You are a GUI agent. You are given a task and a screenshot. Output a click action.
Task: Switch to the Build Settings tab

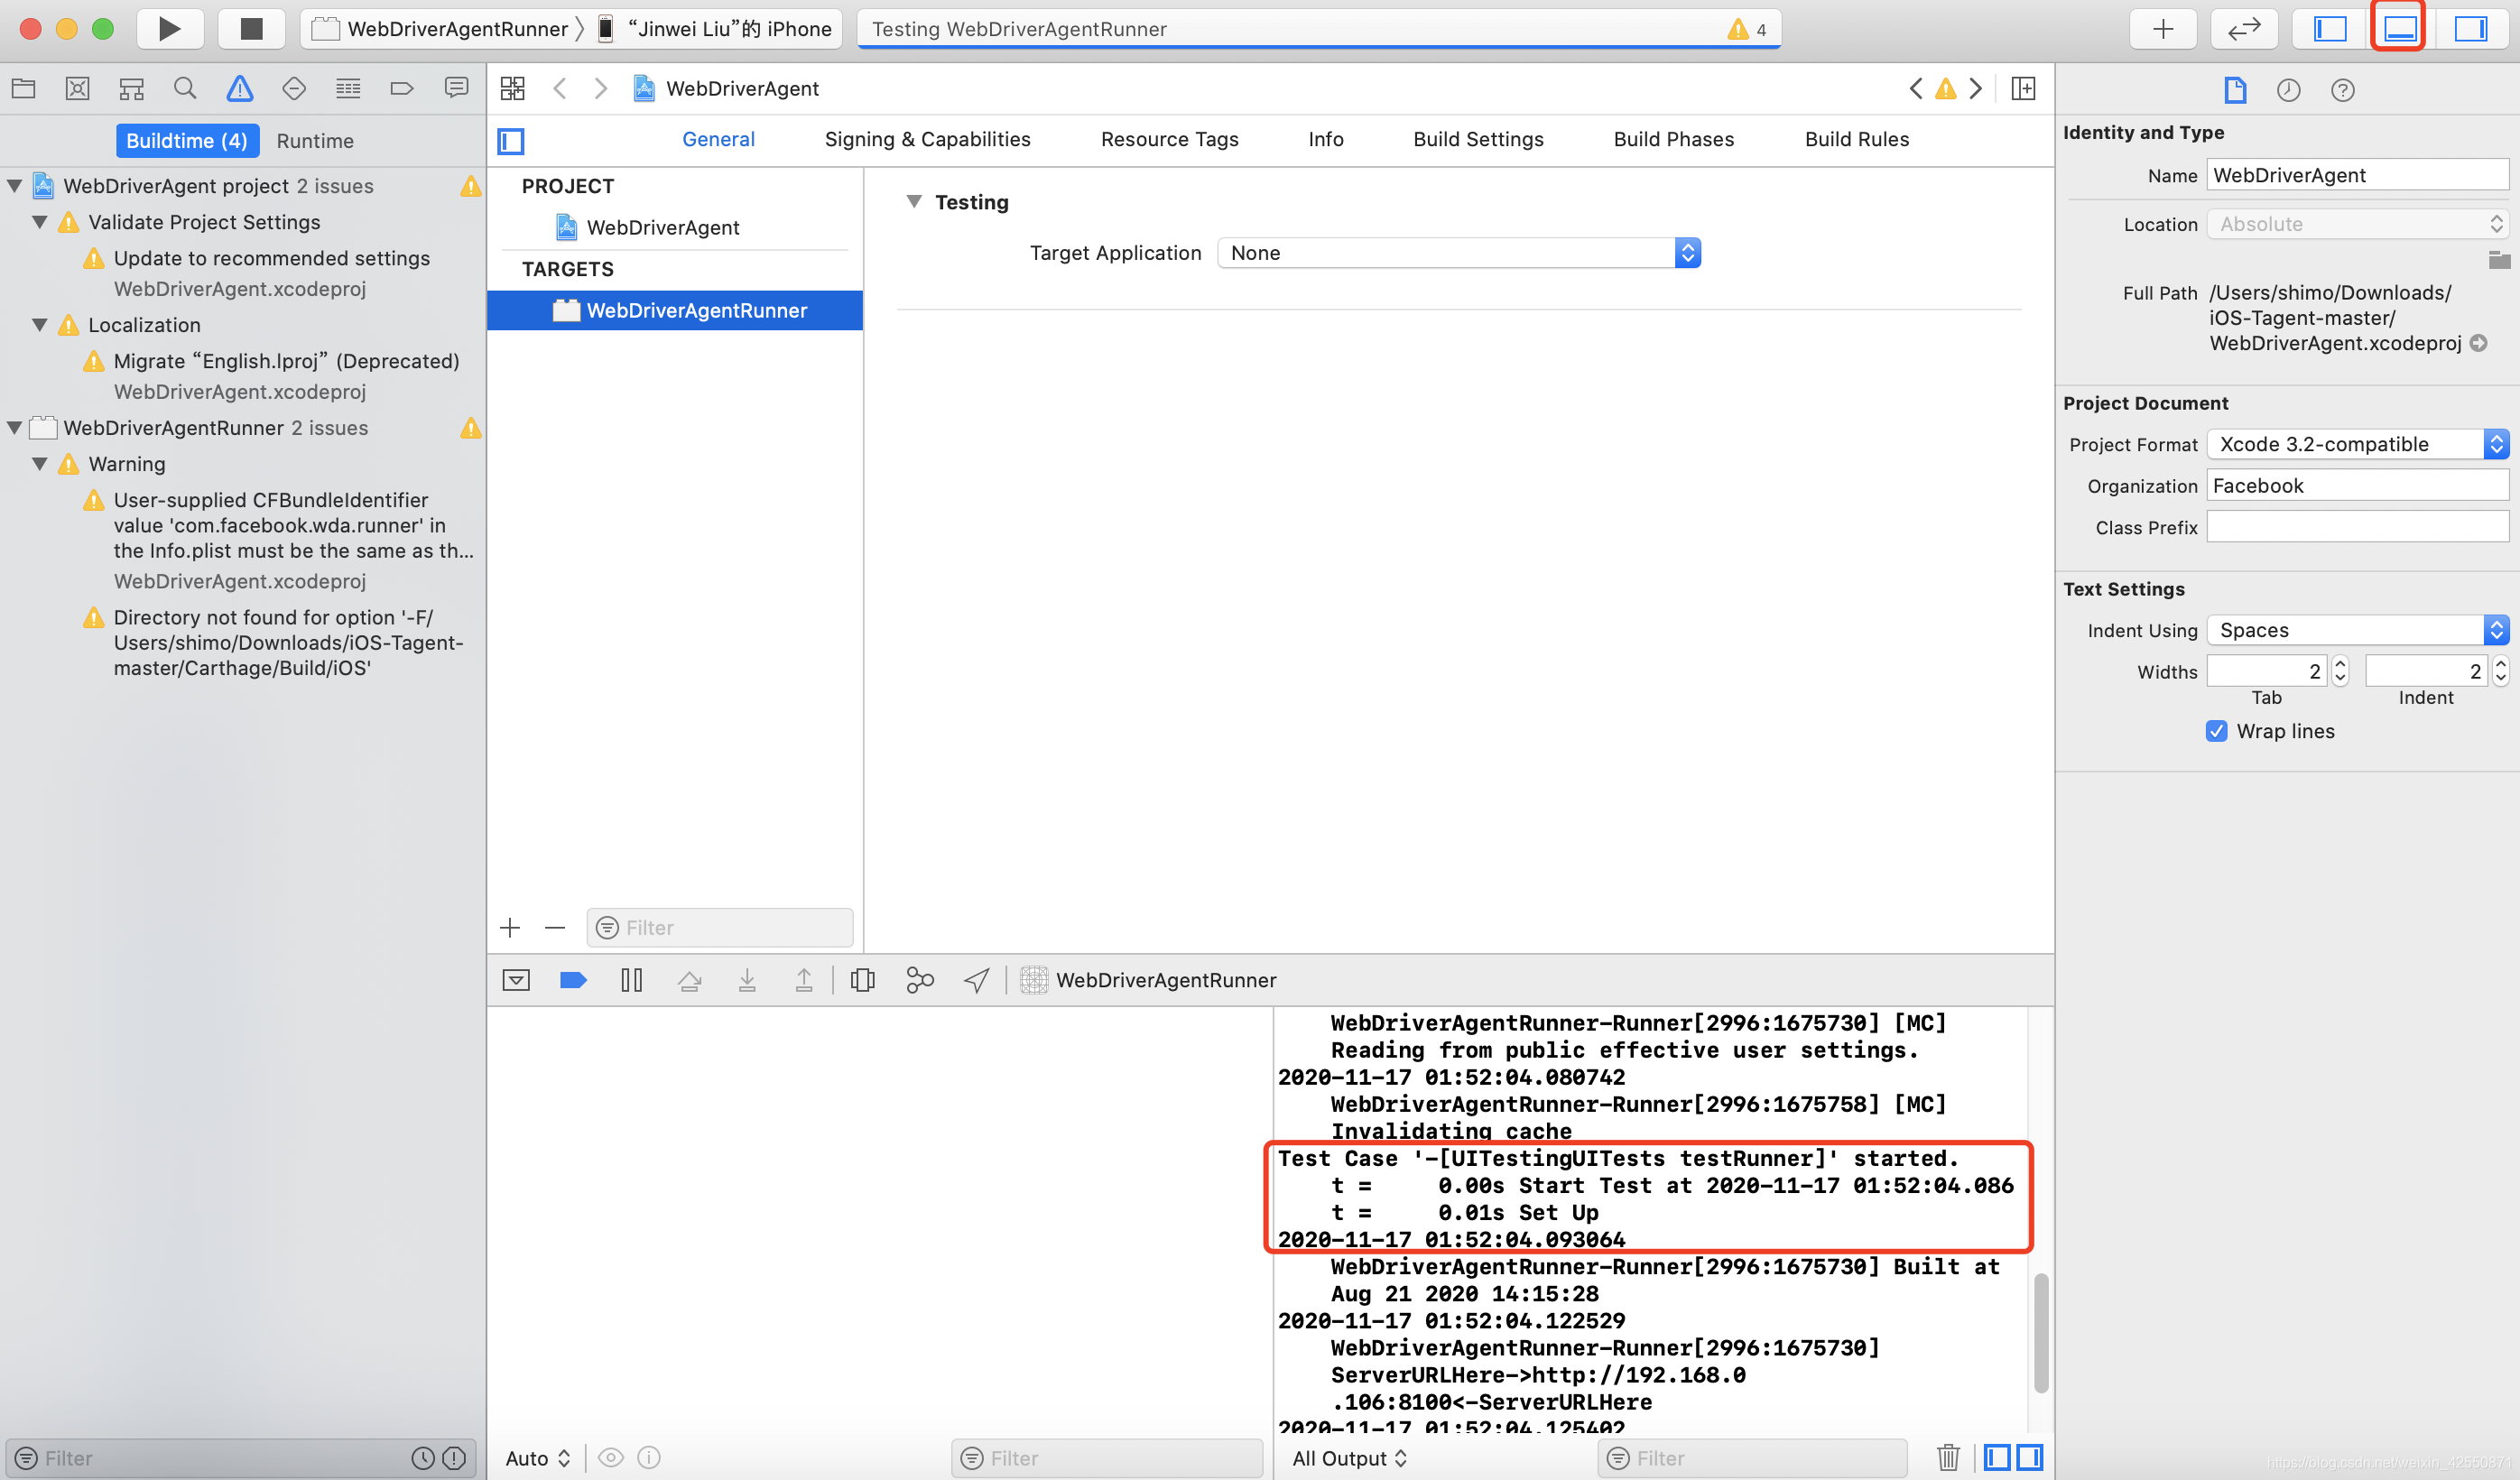click(x=1477, y=139)
